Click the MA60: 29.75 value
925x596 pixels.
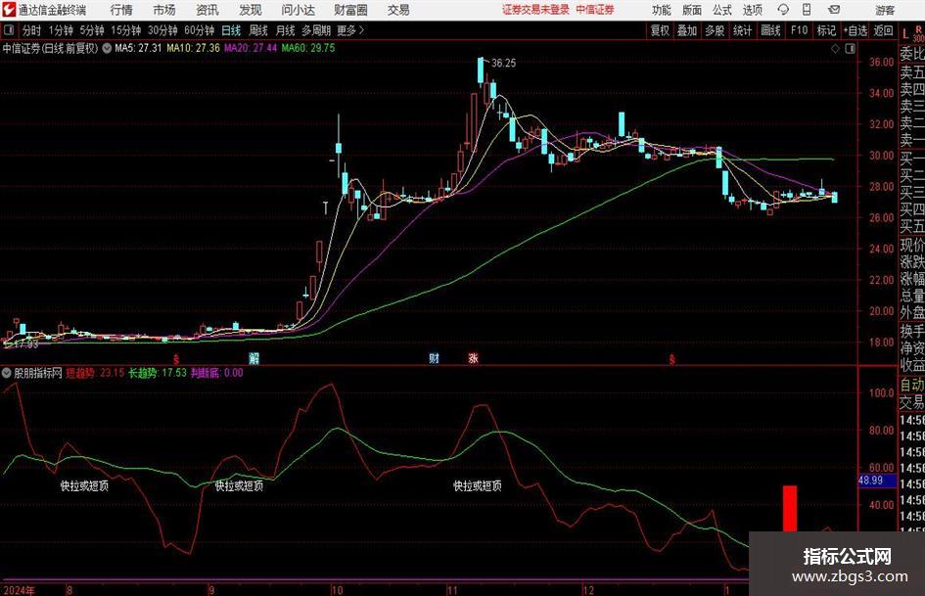pyautogui.click(x=308, y=48)
